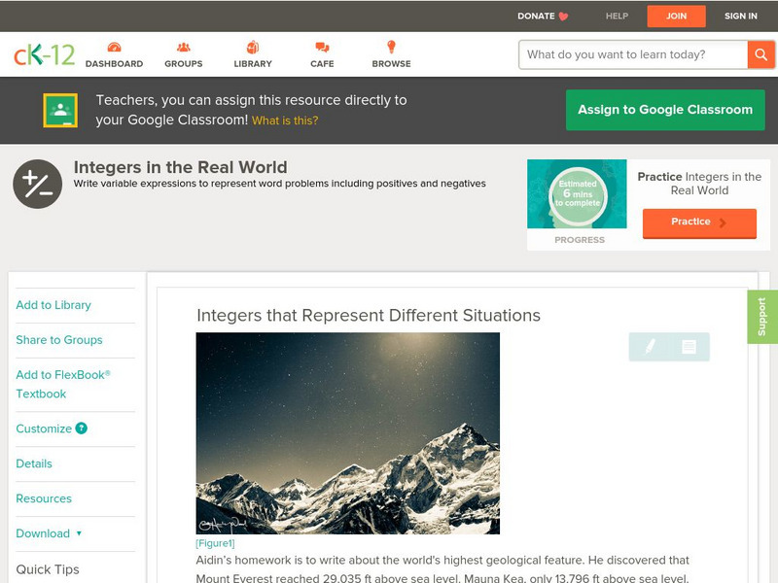Click the orange Practice button
This screenshot has height=583, width=778.
point(699,223)
